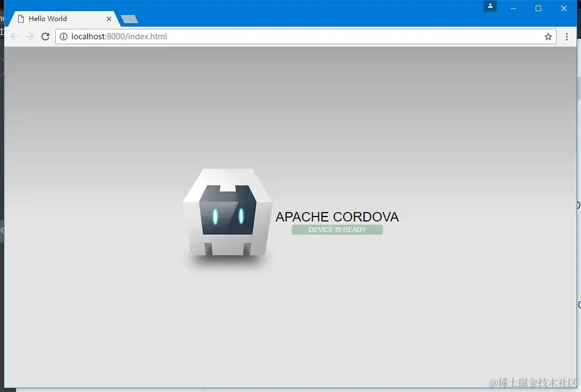Open the Chrome user profile button

coord(490,6)
